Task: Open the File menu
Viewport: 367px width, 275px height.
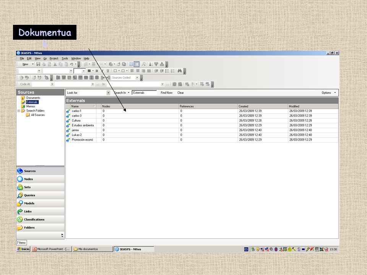Action: pos(22,58)
